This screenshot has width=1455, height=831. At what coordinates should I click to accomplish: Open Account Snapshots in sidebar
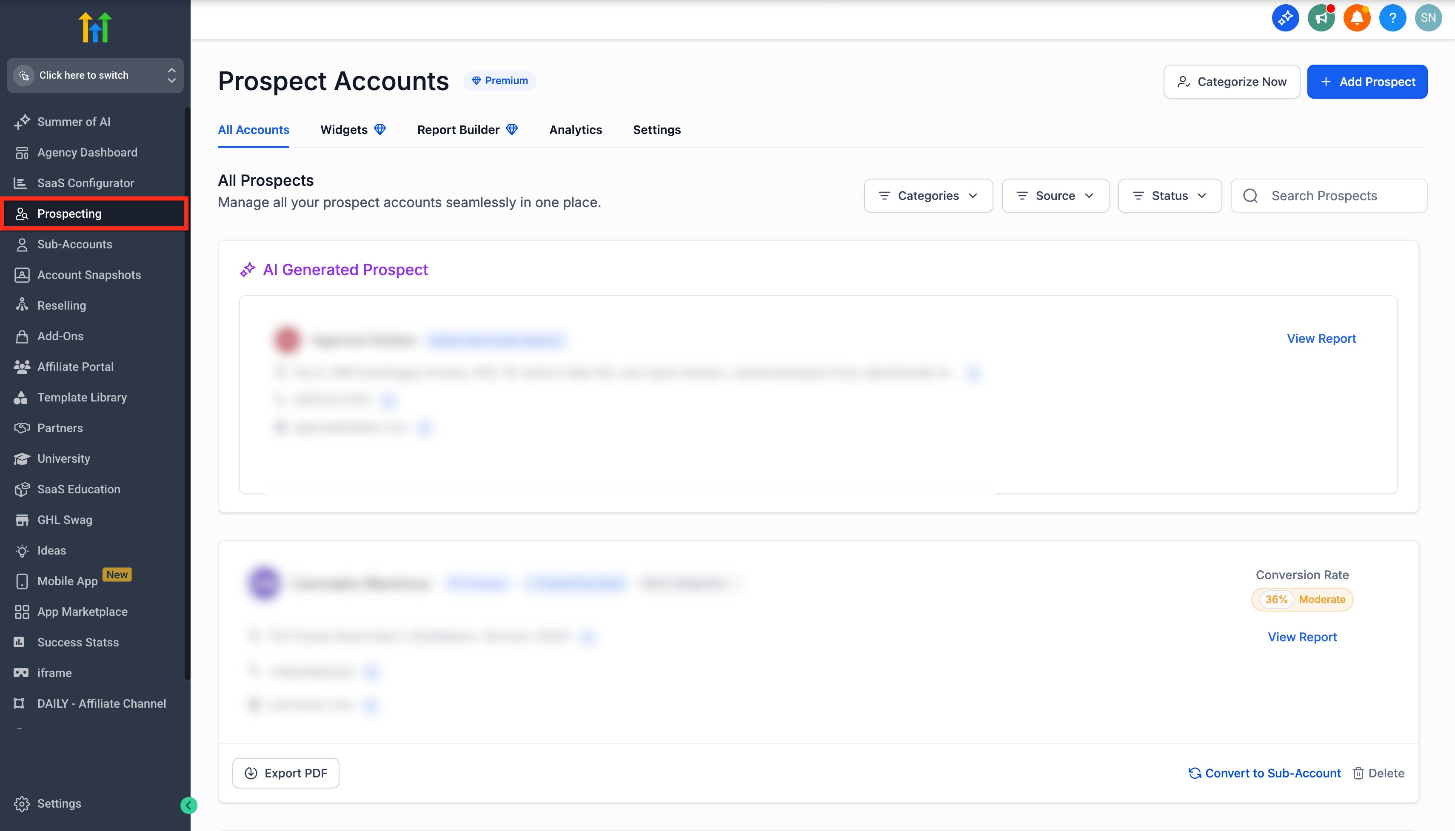(88, 275)
